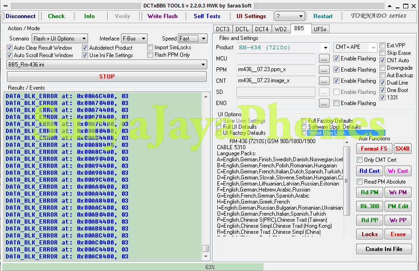Activate the Format FS function
This screenshot has height=271, width=419.
[x=374, y=149]
